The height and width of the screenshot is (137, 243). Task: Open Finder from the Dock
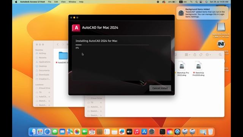[33, 132]
